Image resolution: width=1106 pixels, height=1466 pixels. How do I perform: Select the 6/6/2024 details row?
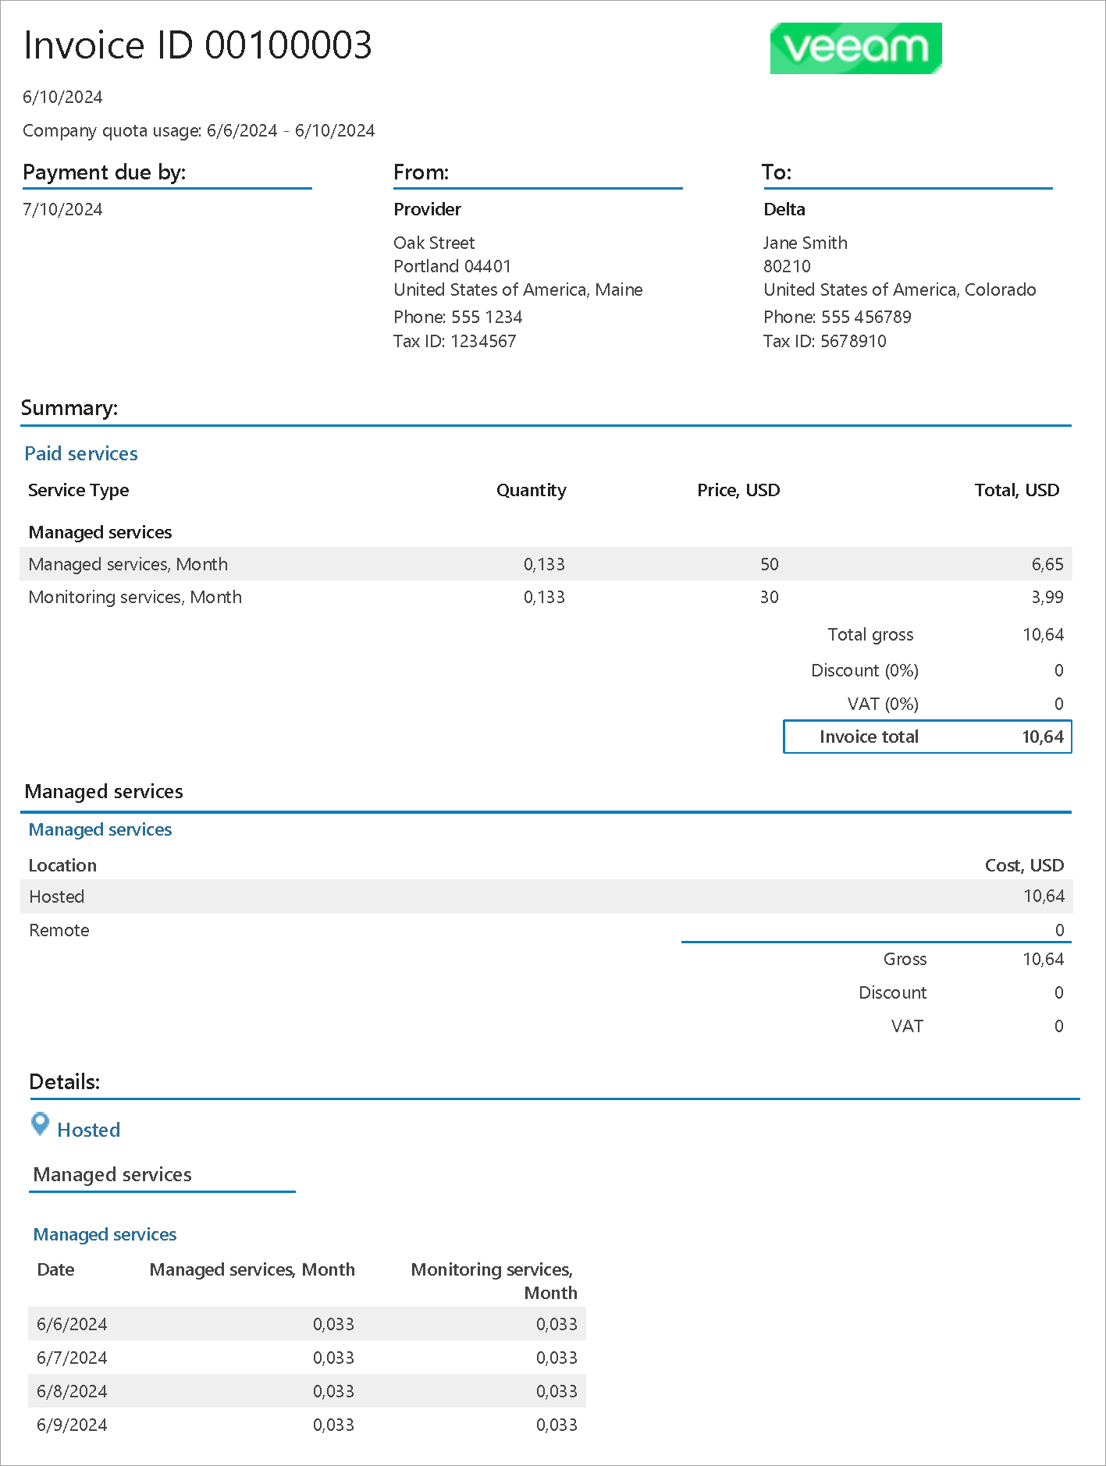[306, 1324]
